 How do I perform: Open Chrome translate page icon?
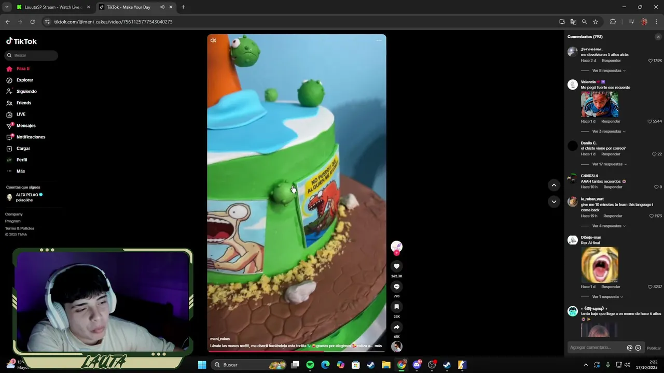point(573,22)
